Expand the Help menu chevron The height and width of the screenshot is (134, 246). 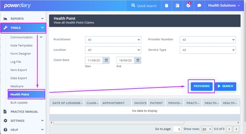click(x=42, y=130)
